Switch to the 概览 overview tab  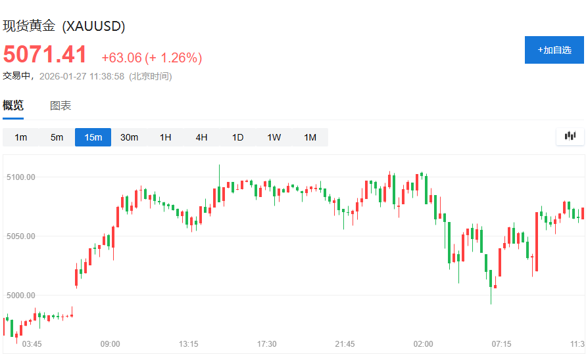[x=13, y=106]
